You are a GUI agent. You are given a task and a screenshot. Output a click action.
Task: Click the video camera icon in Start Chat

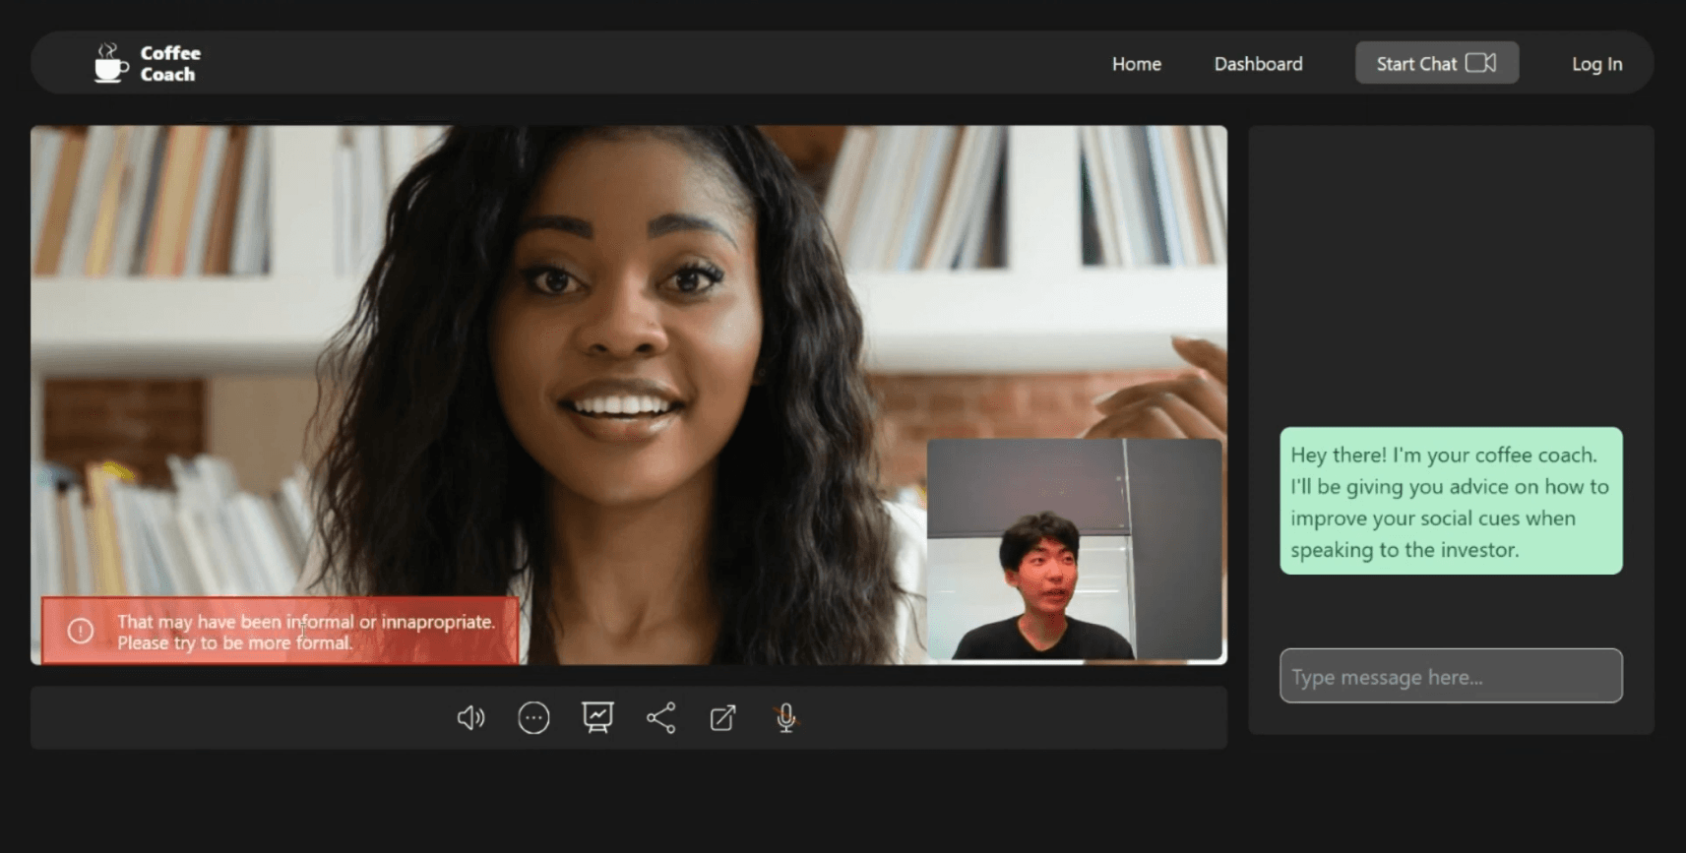click(1480, 63)
